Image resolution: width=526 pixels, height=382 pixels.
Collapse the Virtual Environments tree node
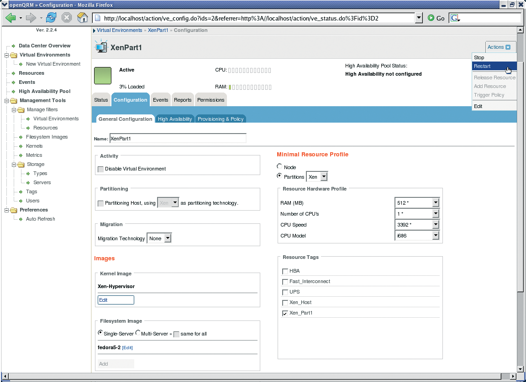[x=6, y=55]
